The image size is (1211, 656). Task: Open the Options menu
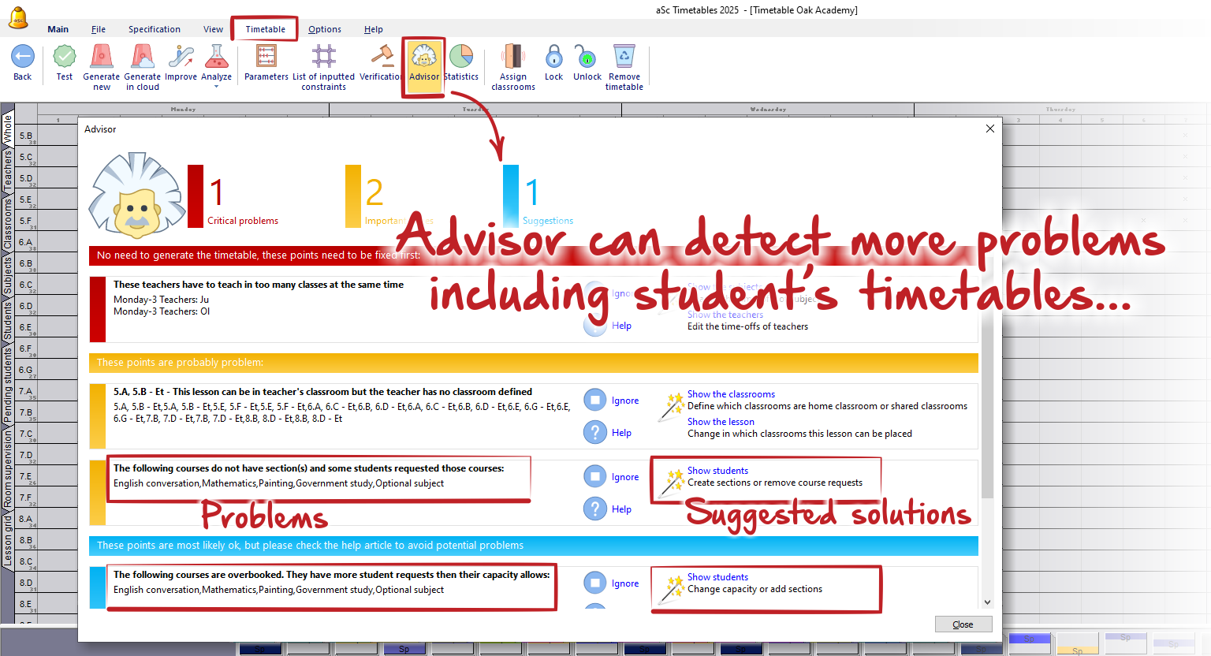pyautogui.click(x=325, y=29)
